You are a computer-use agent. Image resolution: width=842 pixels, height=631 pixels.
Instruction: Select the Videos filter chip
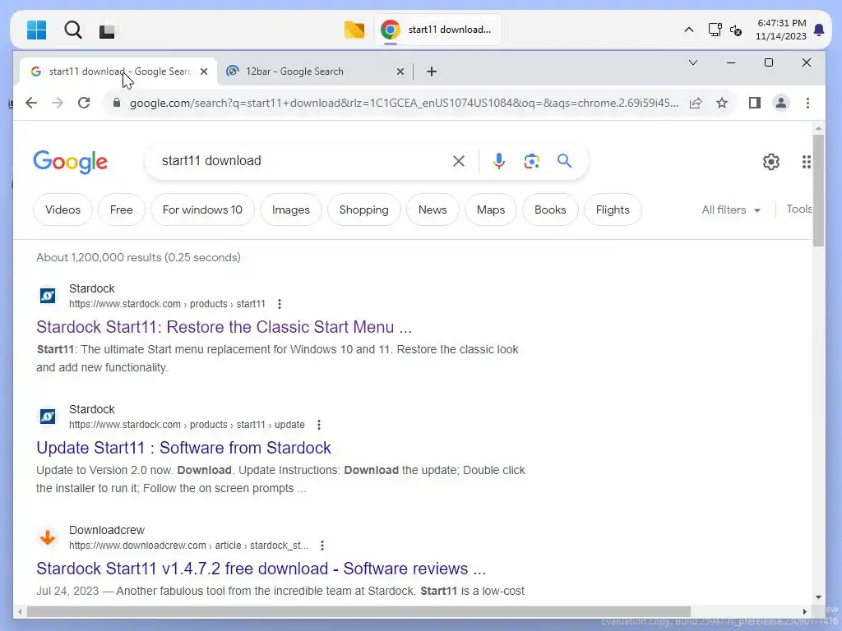62,210
